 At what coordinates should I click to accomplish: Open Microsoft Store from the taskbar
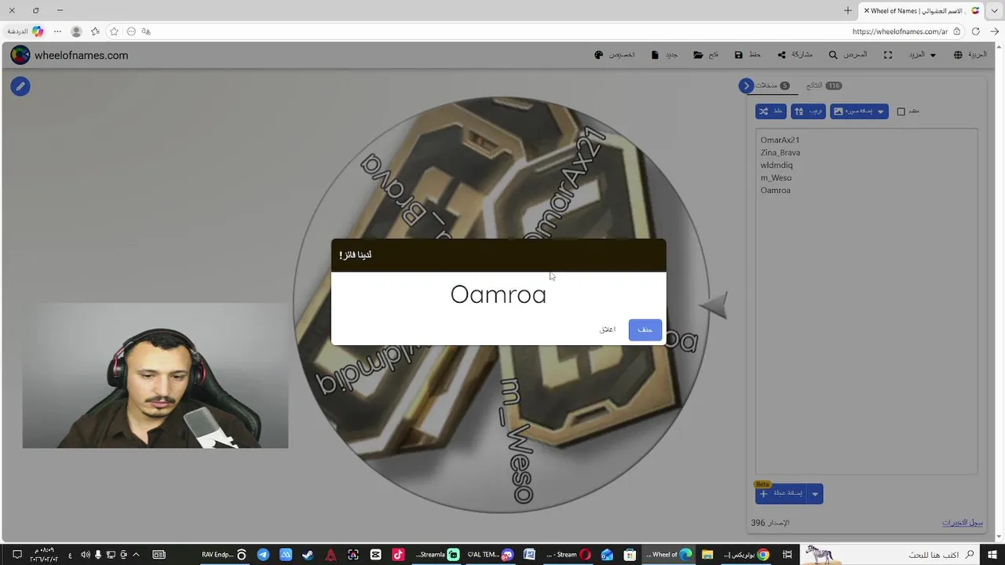630,555
